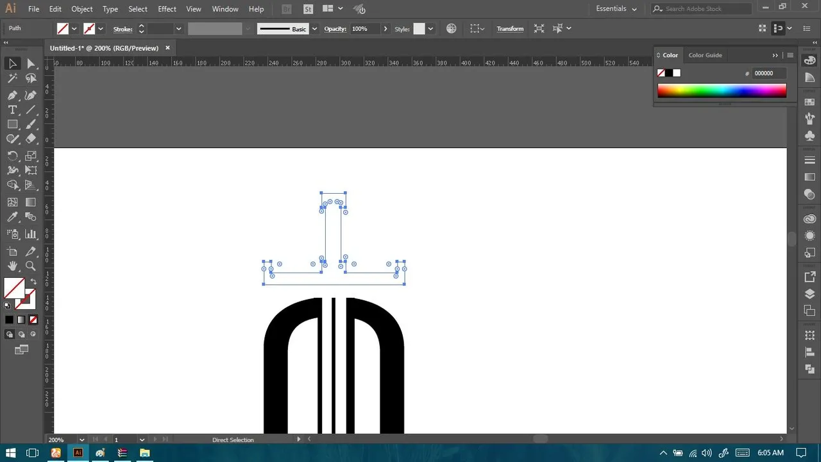
Task: Select the Blend tool
Action: 30,218
